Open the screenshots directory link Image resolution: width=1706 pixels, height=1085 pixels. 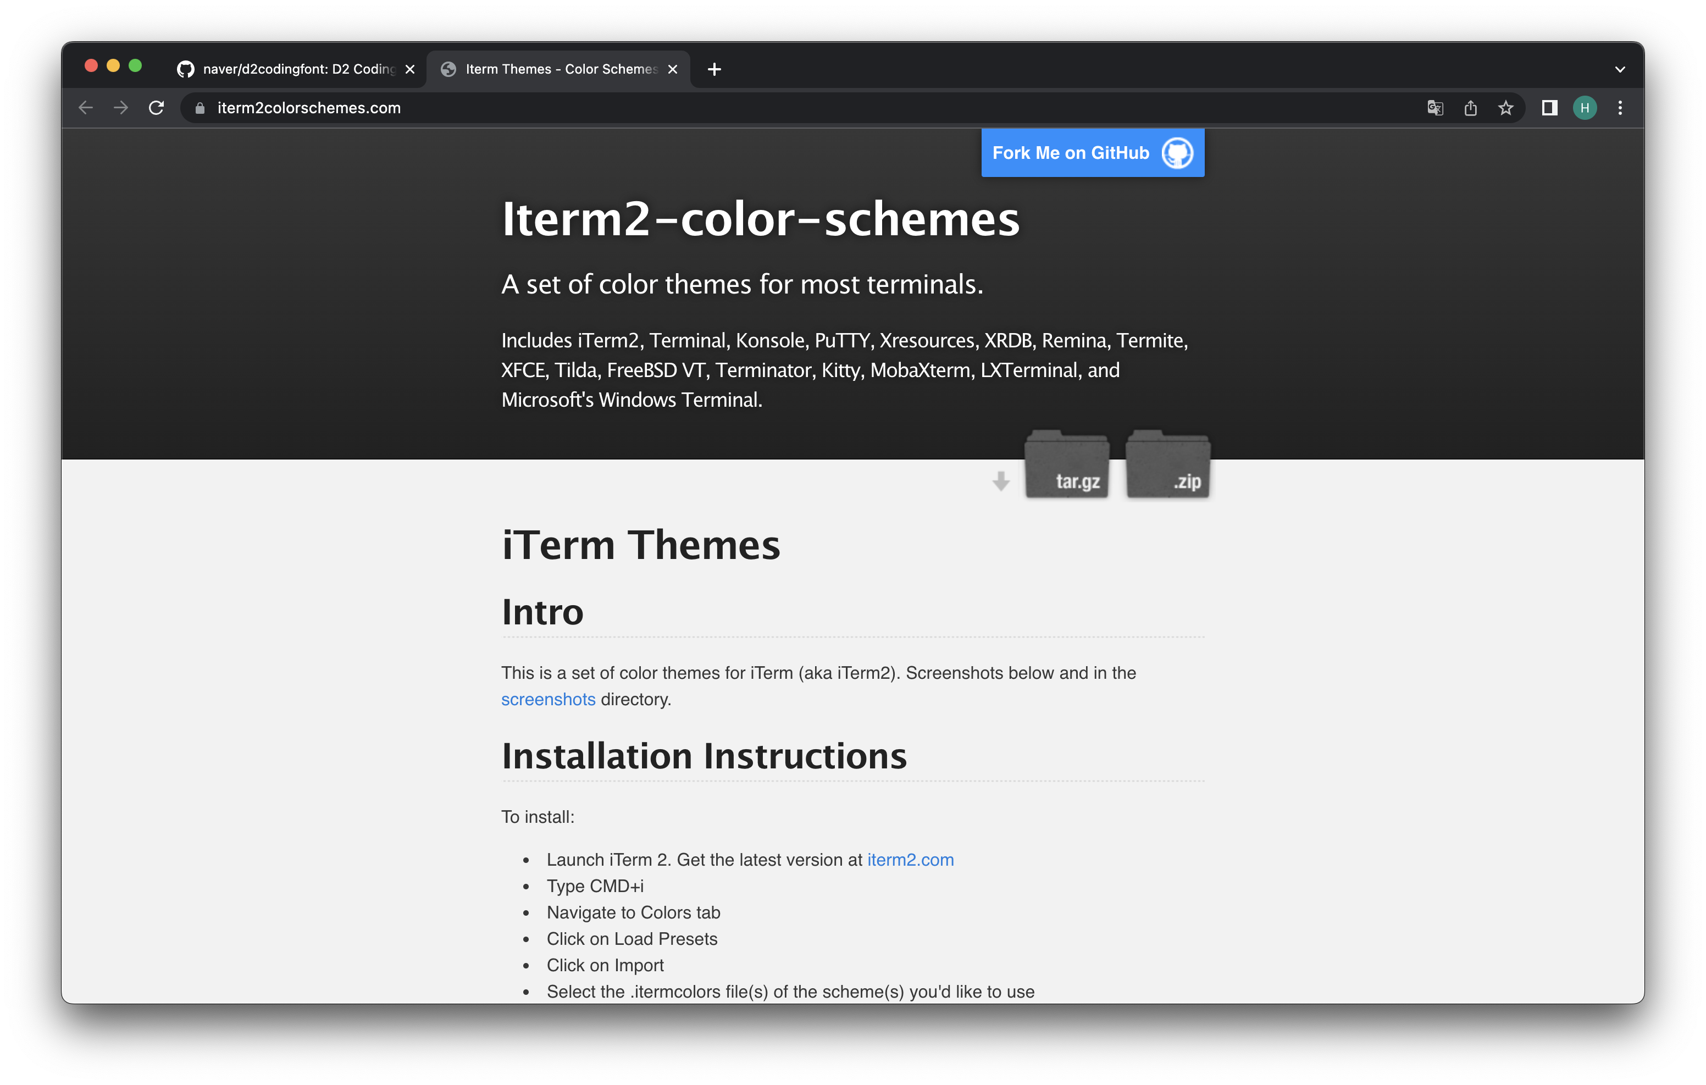coord(549,700)
